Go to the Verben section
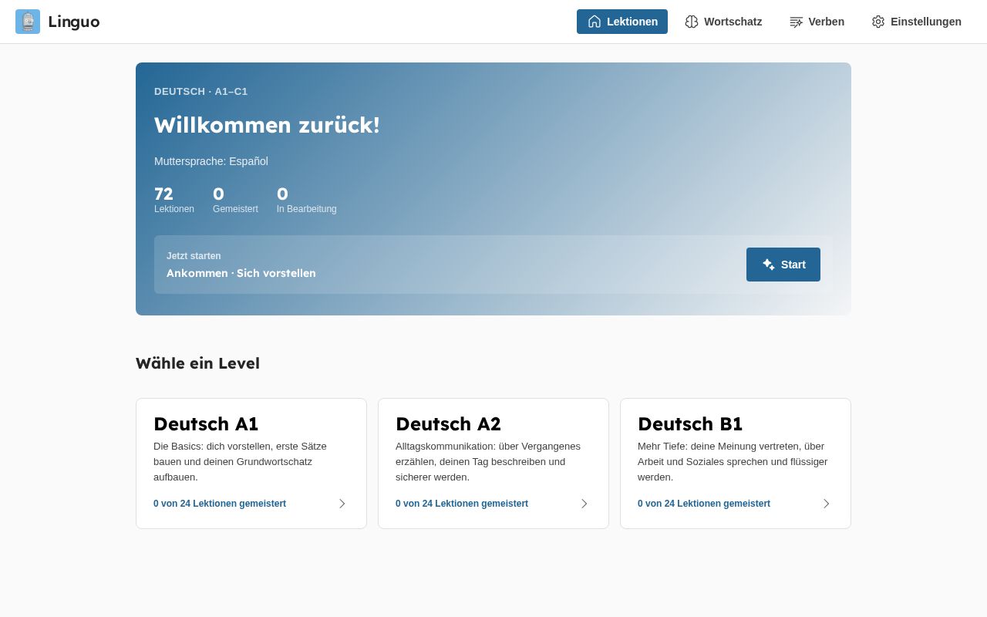Screen dimensions: 987x617 coord(817,22)
